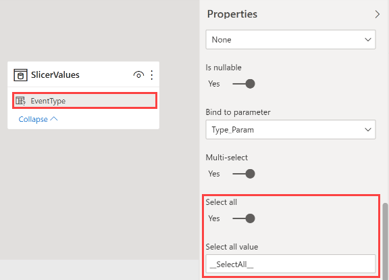389x280 pixels.
Task: Click the Properties pane scrollbar
Action: [x=385, y=241]
